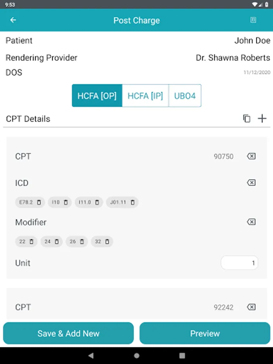
Task: Remove modifier 32 chip
Action: pos(107,242)
